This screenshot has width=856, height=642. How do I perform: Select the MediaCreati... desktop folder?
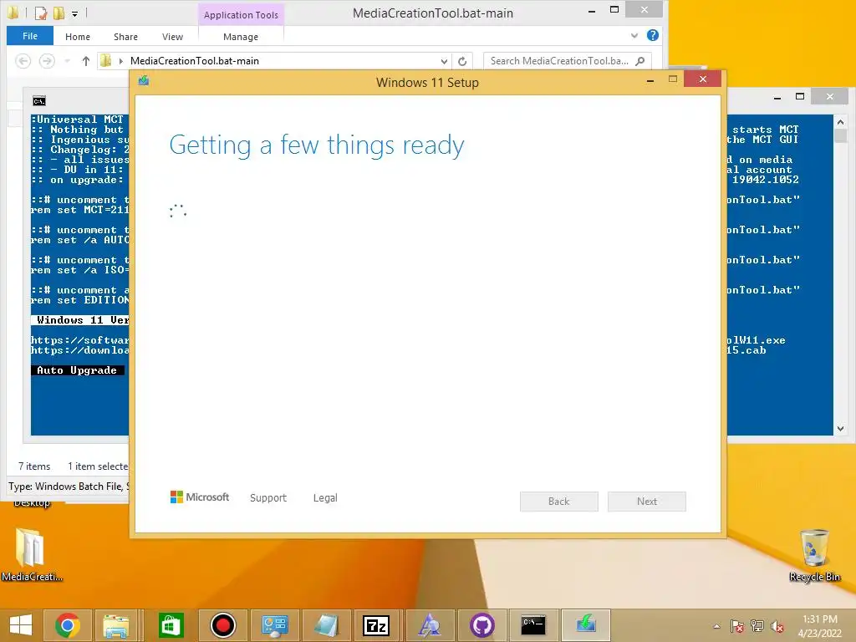pos(31,555)
